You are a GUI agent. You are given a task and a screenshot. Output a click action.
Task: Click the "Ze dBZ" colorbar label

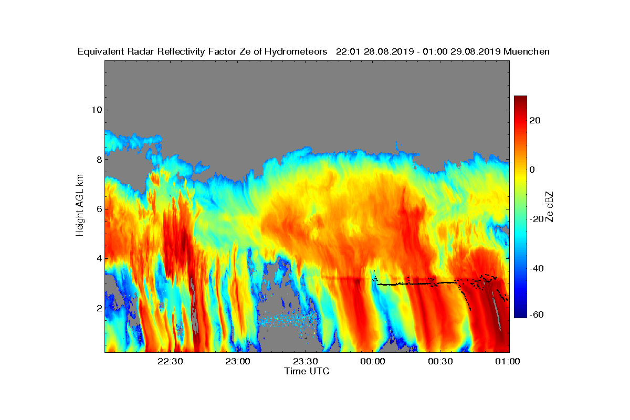click(550, 207)
